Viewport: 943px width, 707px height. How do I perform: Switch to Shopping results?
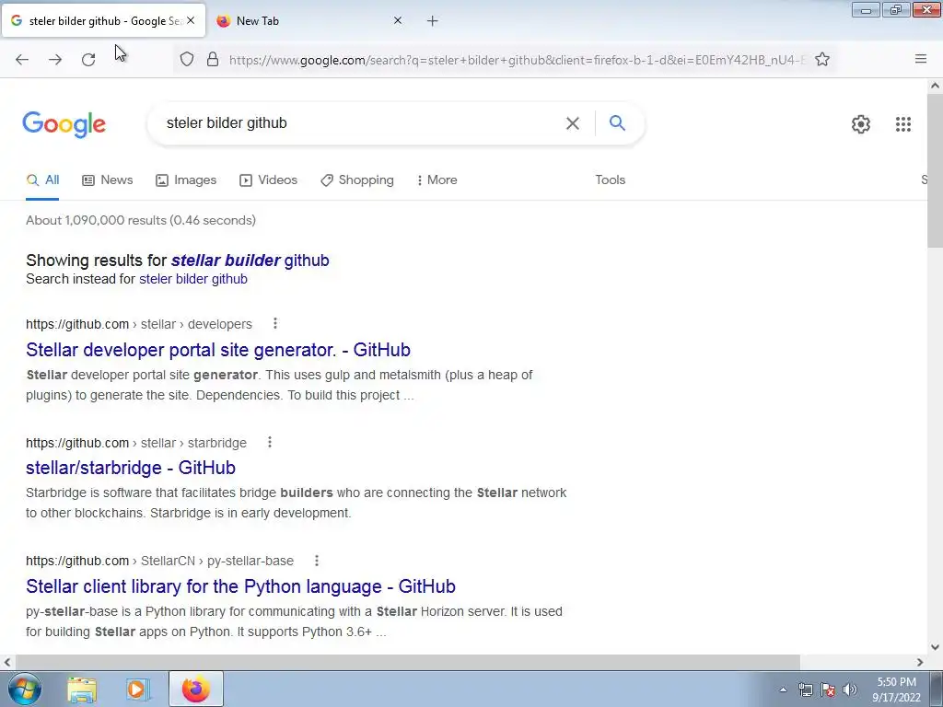tap(357, 180)
